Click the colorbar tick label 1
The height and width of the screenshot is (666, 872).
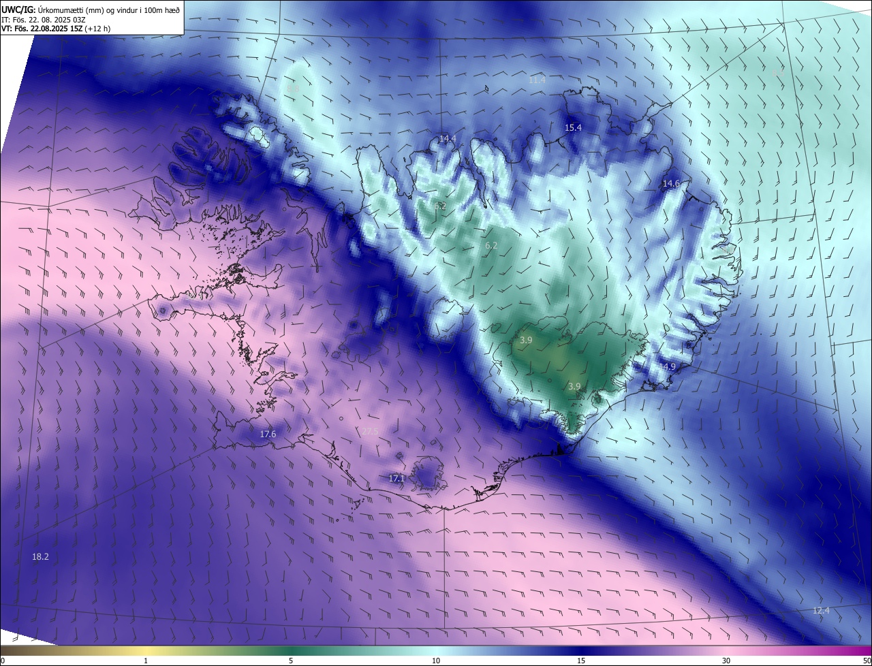[146, 661]
